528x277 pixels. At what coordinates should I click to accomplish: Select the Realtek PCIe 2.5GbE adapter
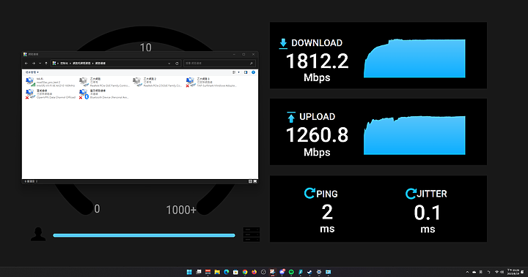(x=158, y=83)
